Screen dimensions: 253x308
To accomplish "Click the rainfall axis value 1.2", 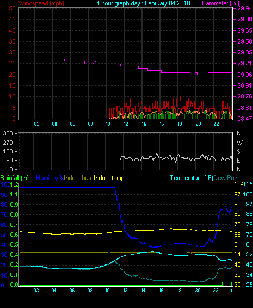I will tap(14, 184).
